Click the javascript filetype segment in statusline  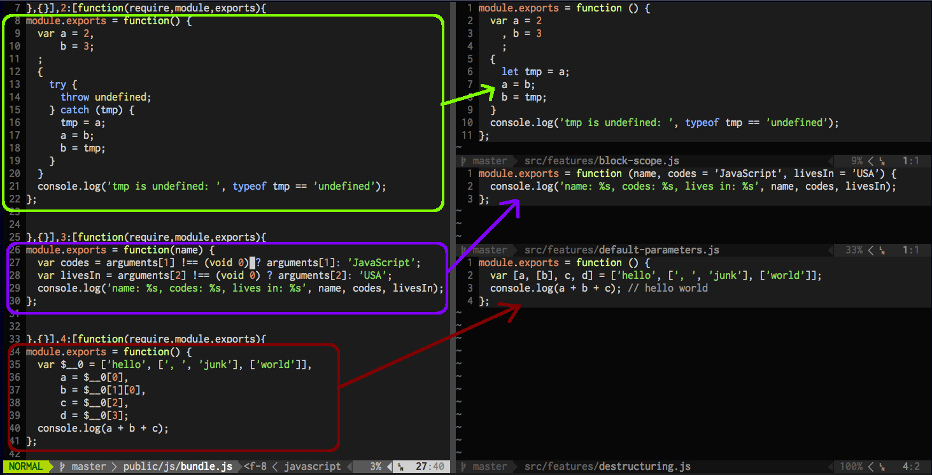312,467
